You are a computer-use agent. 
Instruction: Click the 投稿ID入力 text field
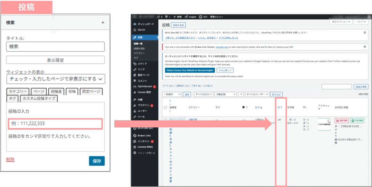click(55, 123)
